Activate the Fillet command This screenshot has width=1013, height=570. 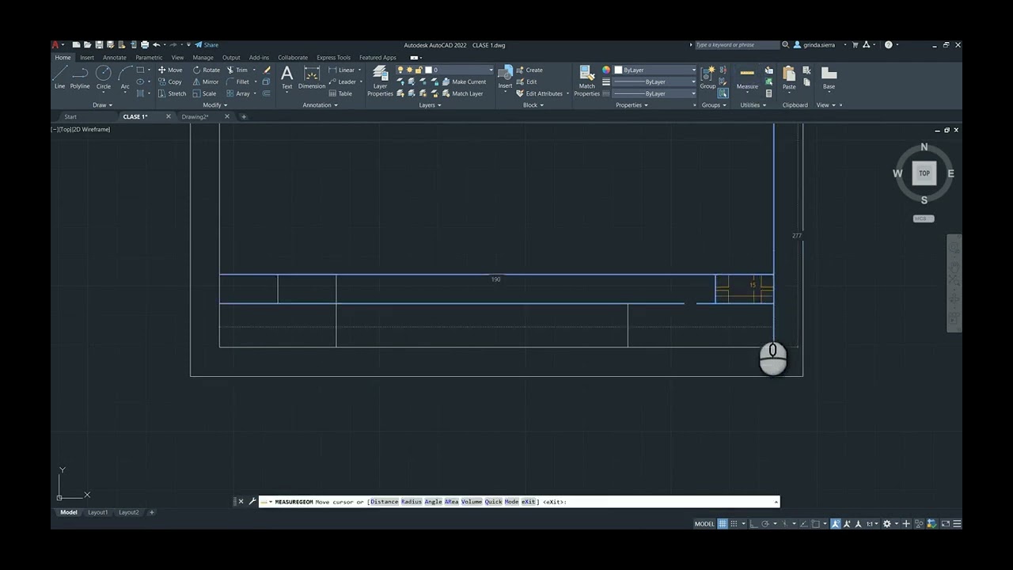coord(238,82)
